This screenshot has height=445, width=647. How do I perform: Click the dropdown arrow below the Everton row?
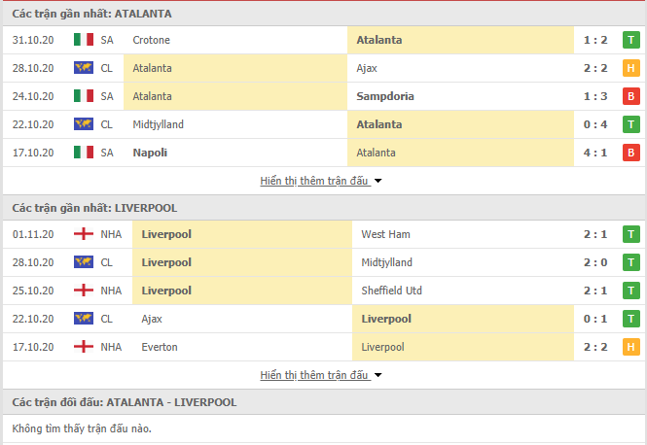[377, 375]
